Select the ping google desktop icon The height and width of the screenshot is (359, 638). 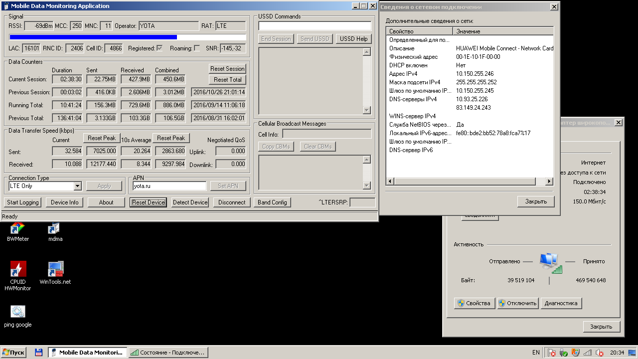click(x=18, y=316)
